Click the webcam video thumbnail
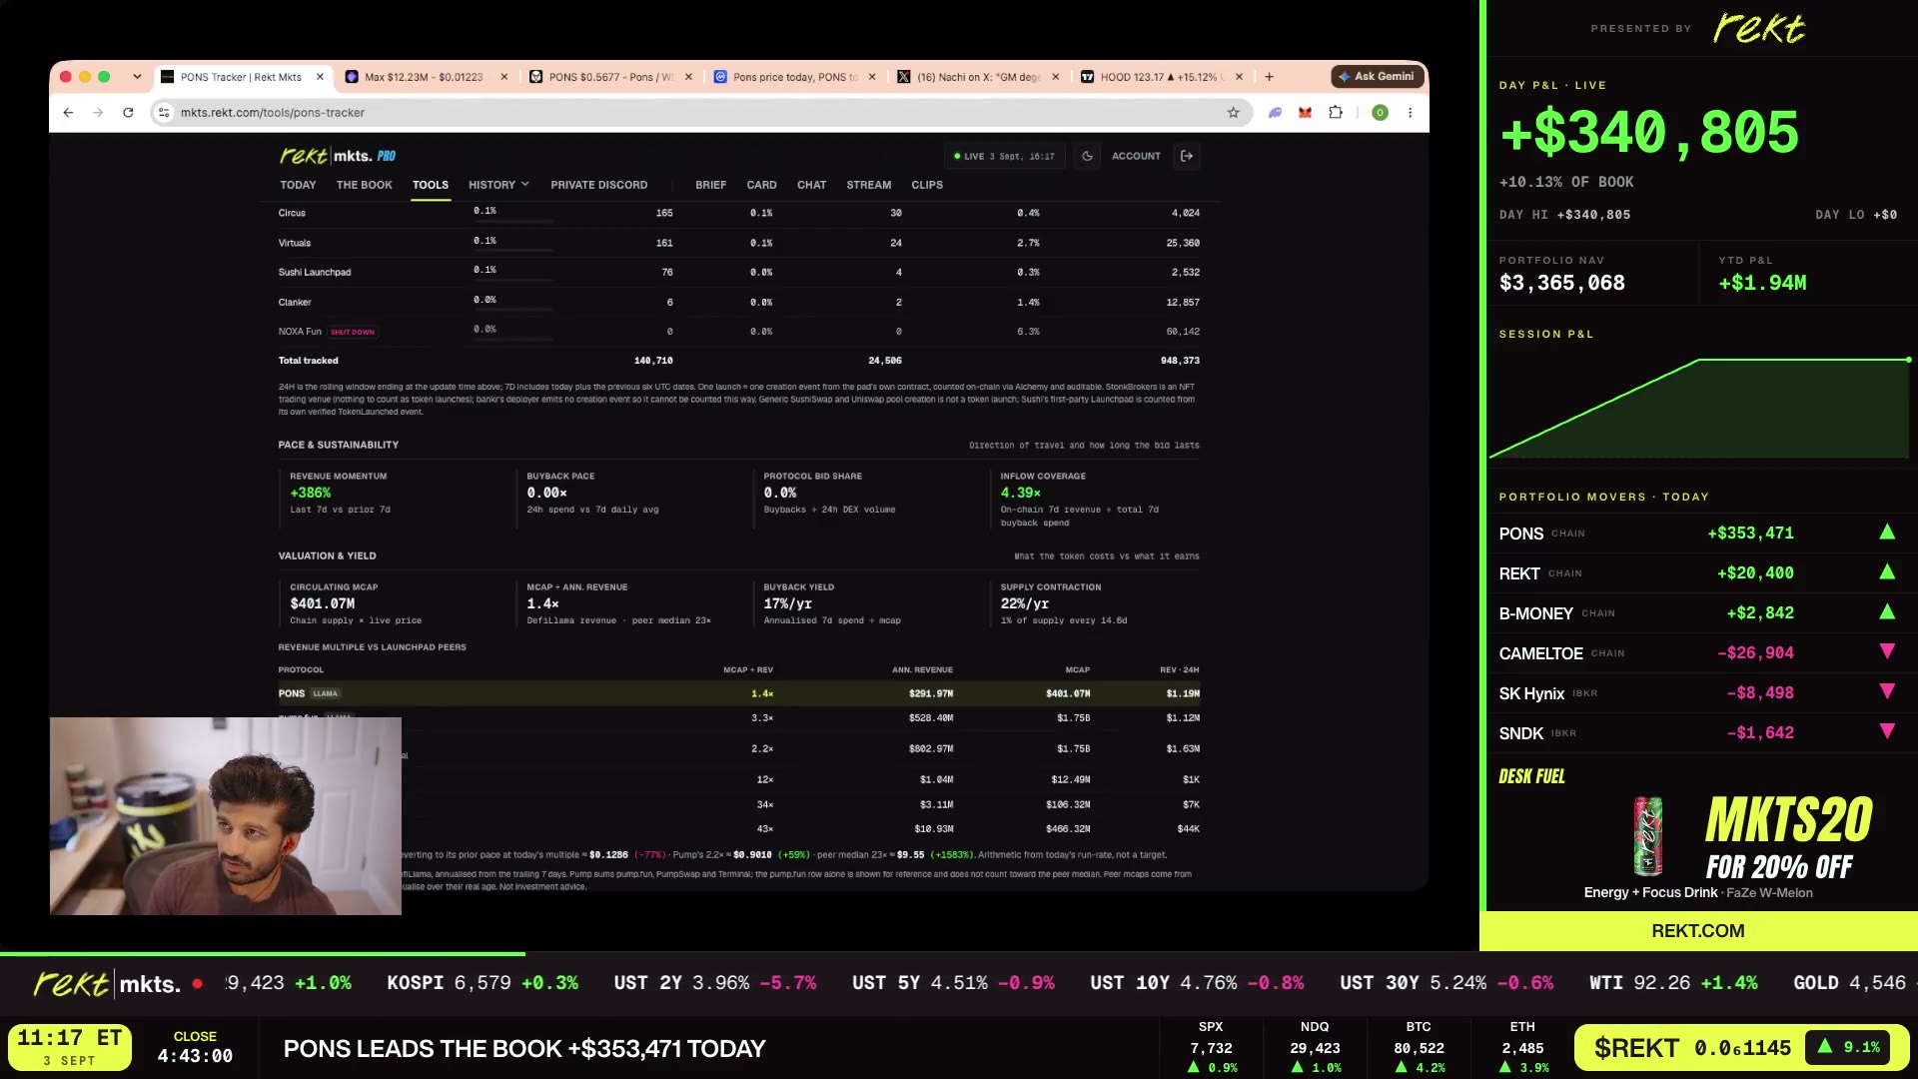Image resolution: width=1918 pixels, height=1079 pixels. 226,816
